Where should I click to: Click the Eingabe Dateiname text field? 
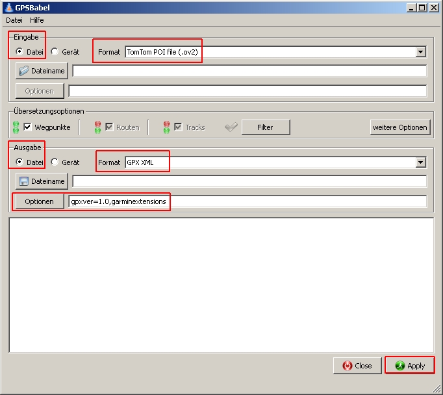249,71
